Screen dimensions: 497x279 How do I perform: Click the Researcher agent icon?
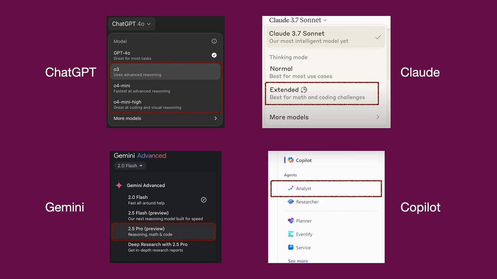click(x=291, y=202)
